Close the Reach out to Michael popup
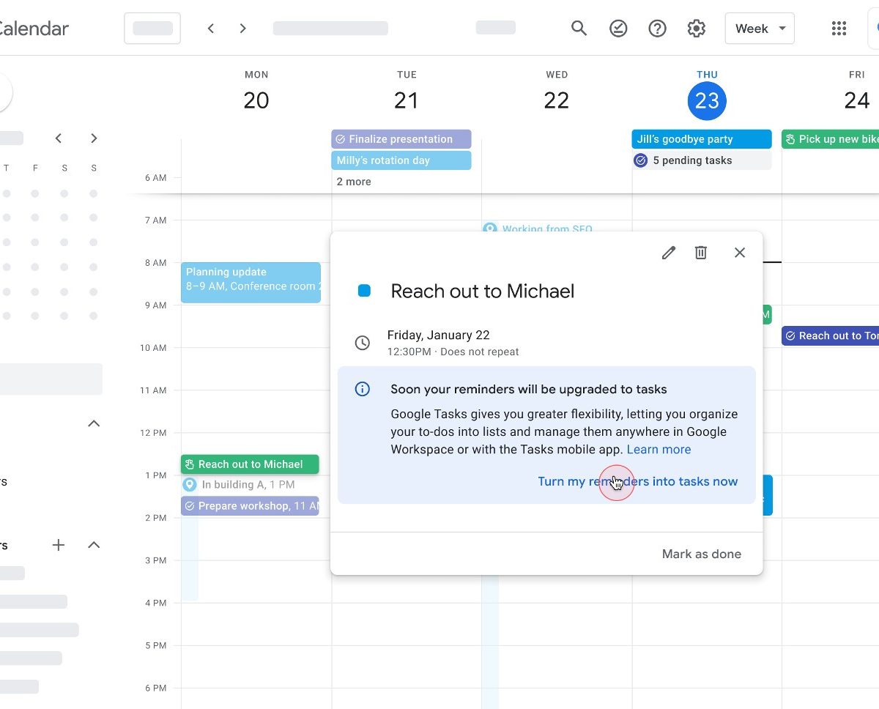 coord(739,253)
